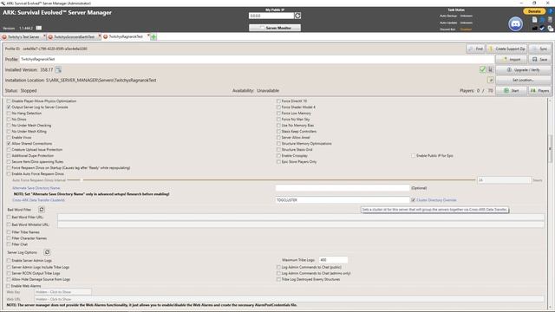555x312 pixels.
Task: Switch to TwitchysScorcedEarthTest tab
Action: point(74,36)
